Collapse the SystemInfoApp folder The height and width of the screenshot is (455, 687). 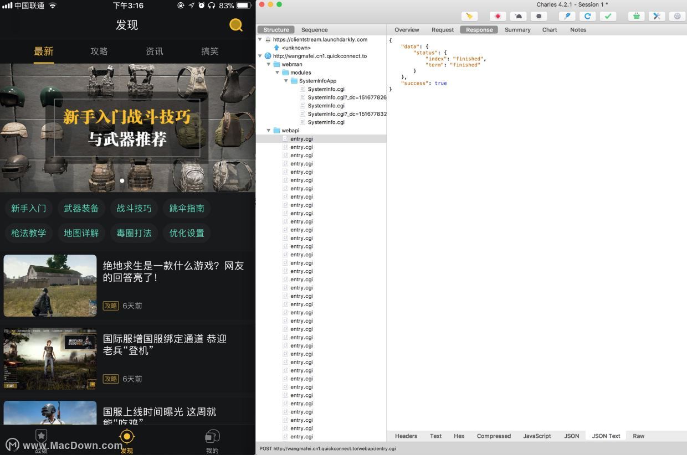[286, 81]
